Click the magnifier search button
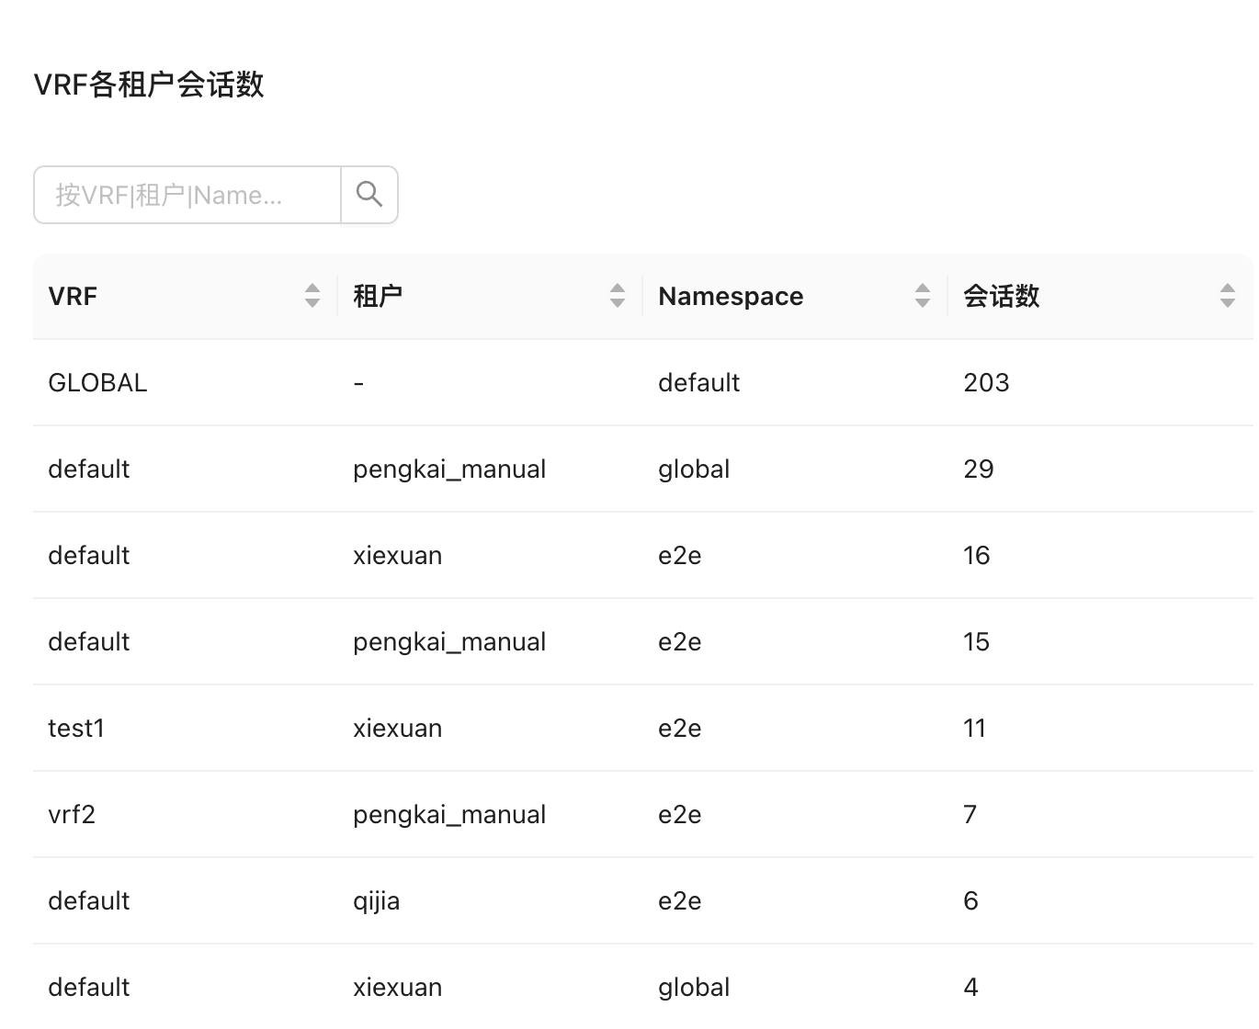1259x1029 pixels. pyautogui.click(x=369, y=195)
